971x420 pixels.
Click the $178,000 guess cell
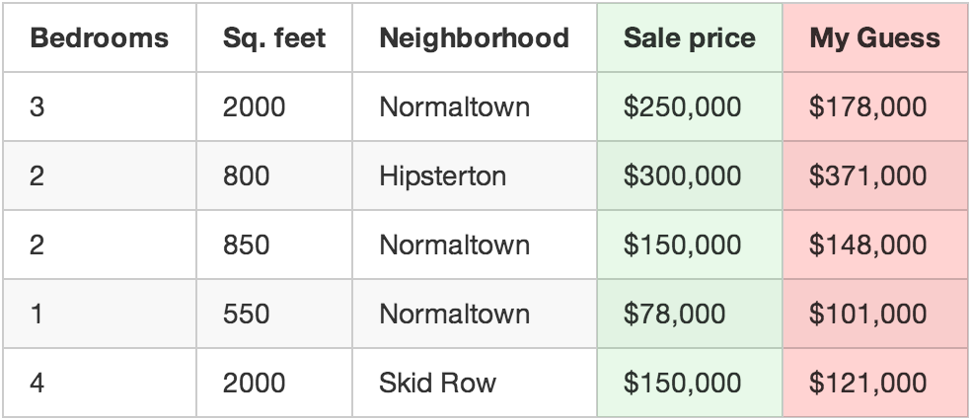[867, 106]
